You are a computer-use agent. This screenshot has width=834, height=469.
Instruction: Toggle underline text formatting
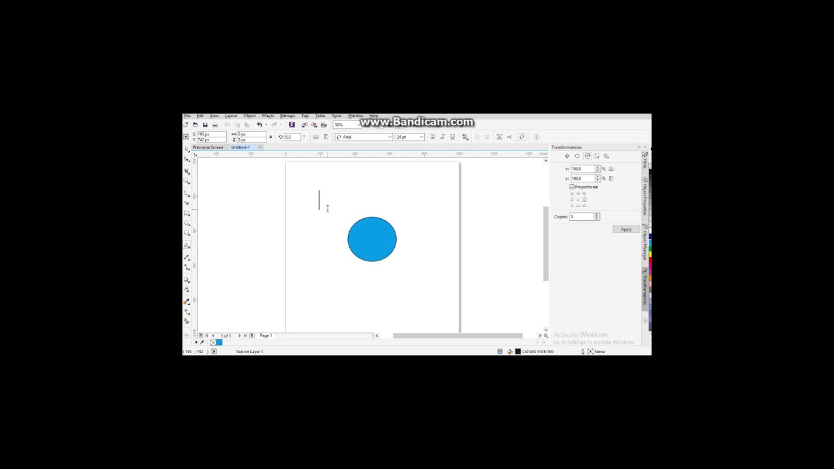(452, 137)
